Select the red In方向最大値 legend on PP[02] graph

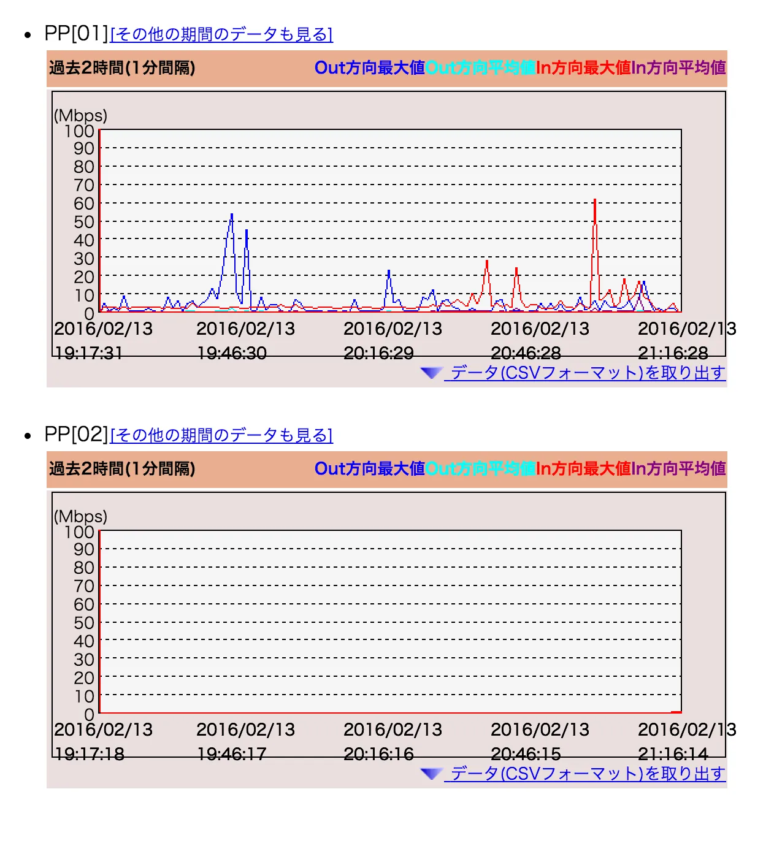tap(583, 470)
